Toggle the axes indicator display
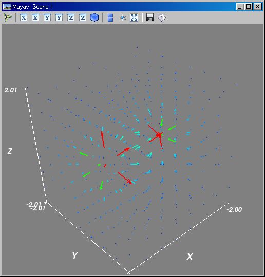Screen dimensions: 265x277 click(122, 17)
